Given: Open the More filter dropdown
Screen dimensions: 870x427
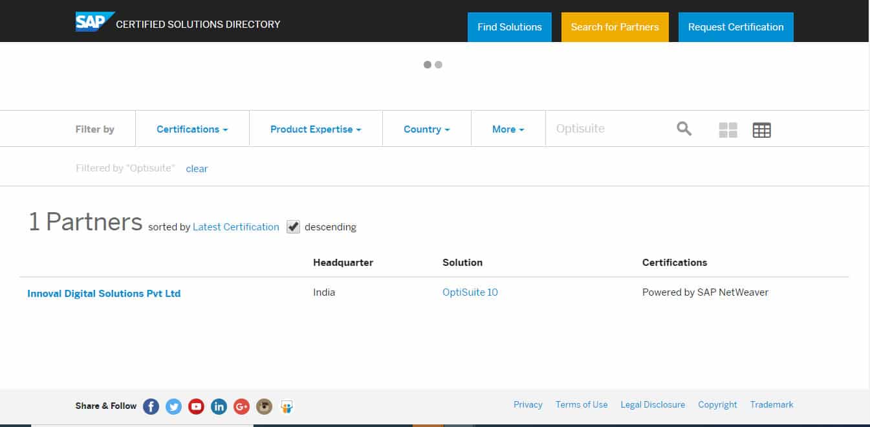Looking at the screenshot, I should tap(508, 129).
